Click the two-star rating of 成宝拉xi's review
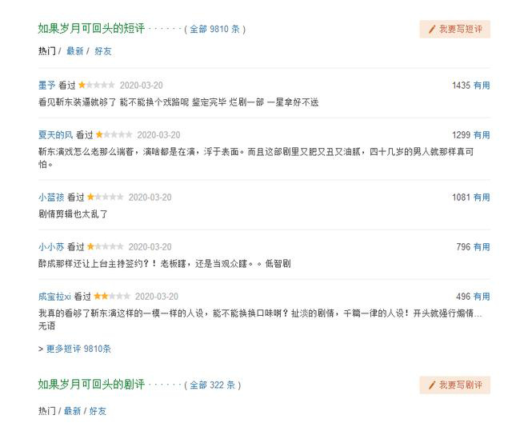The height and width of the screenshot is (427, 512). (x=112, y=296)
